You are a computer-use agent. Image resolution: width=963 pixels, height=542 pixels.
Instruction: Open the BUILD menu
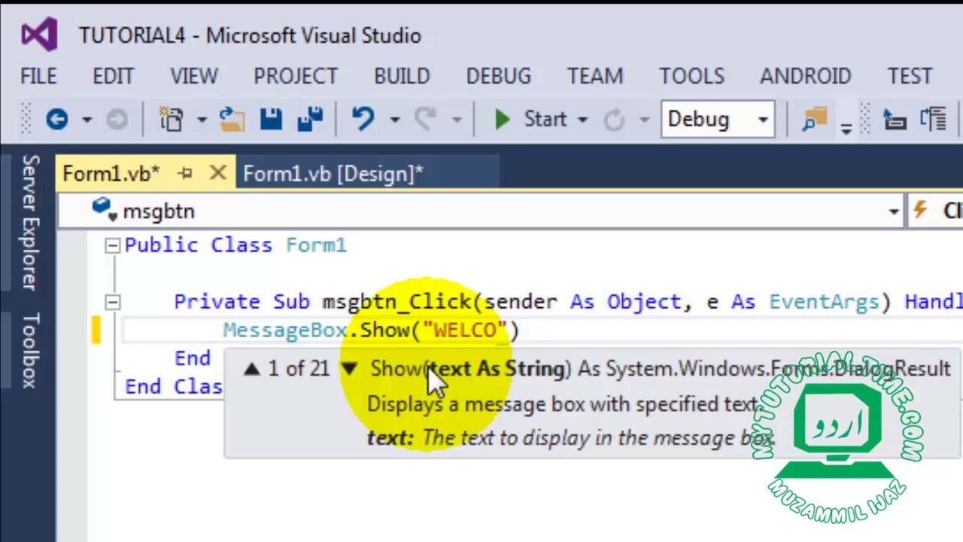402,76
